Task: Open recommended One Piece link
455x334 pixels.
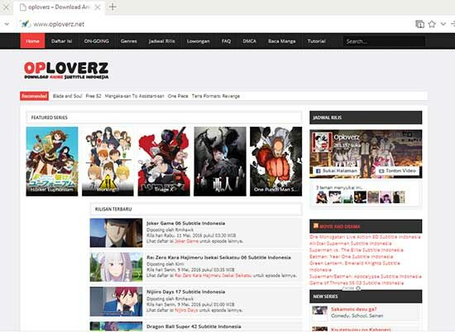Action: click(178, 96)
